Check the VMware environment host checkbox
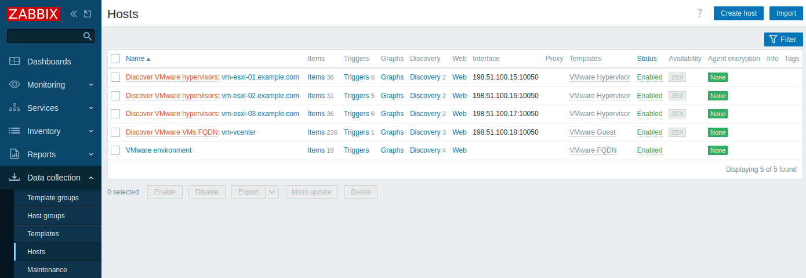806x278 pixels. [115, 150]
